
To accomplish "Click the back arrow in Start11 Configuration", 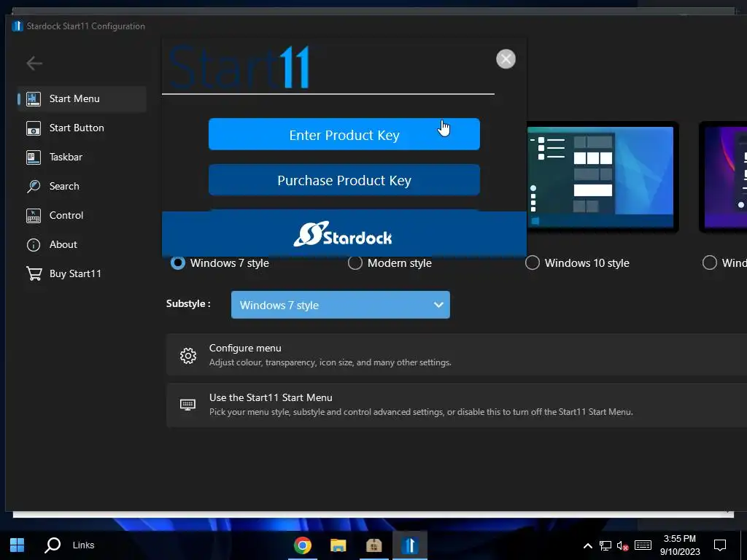I will pyautogui.click(x=34, y=63).
